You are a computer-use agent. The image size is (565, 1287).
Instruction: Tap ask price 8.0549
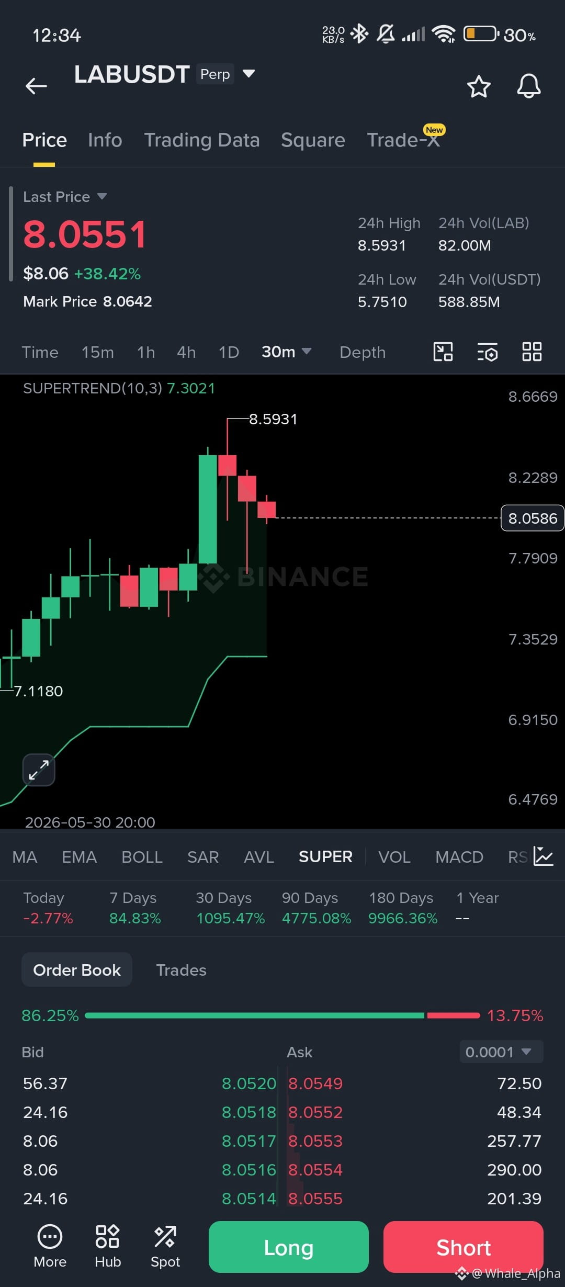pyautogui.click(x=315, y=1083)
